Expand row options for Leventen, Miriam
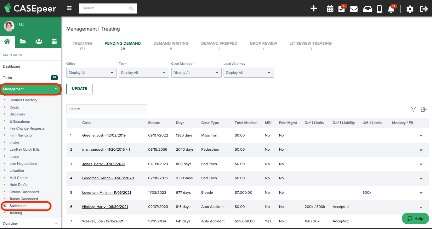The image size is (432, 229). [421, 193]
